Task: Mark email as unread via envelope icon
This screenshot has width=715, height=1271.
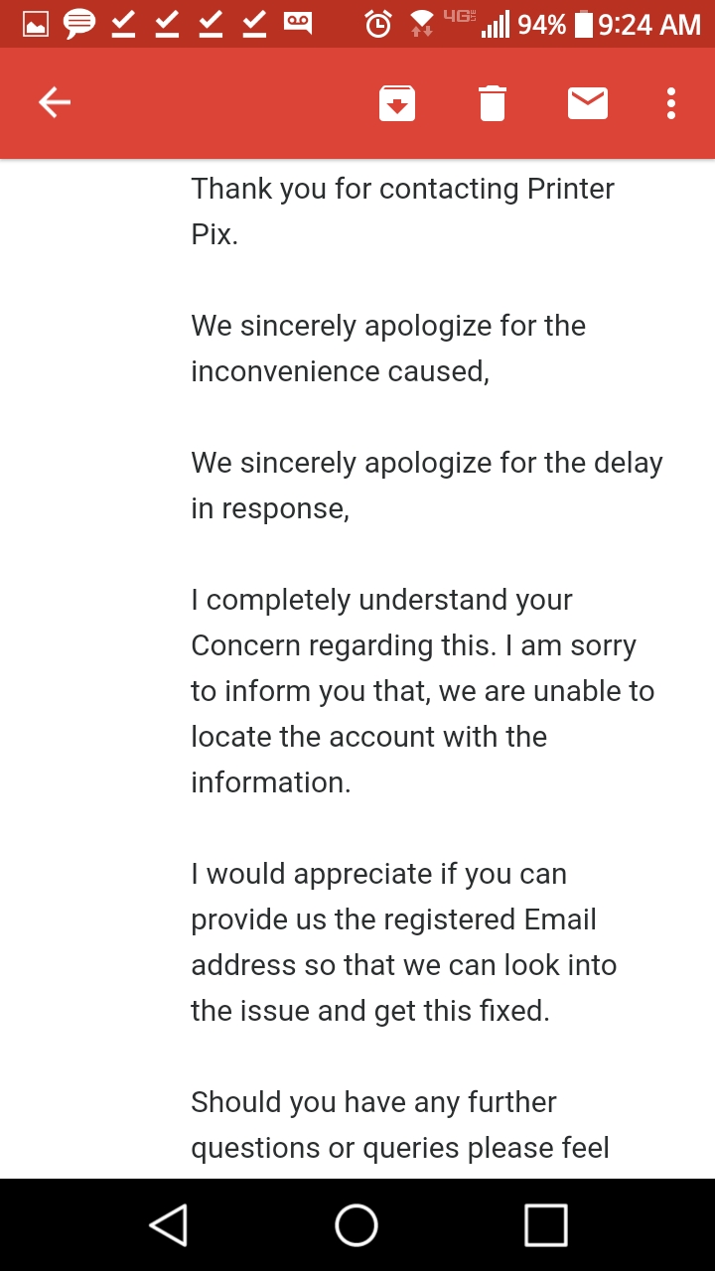Action: tap(588, 102)
